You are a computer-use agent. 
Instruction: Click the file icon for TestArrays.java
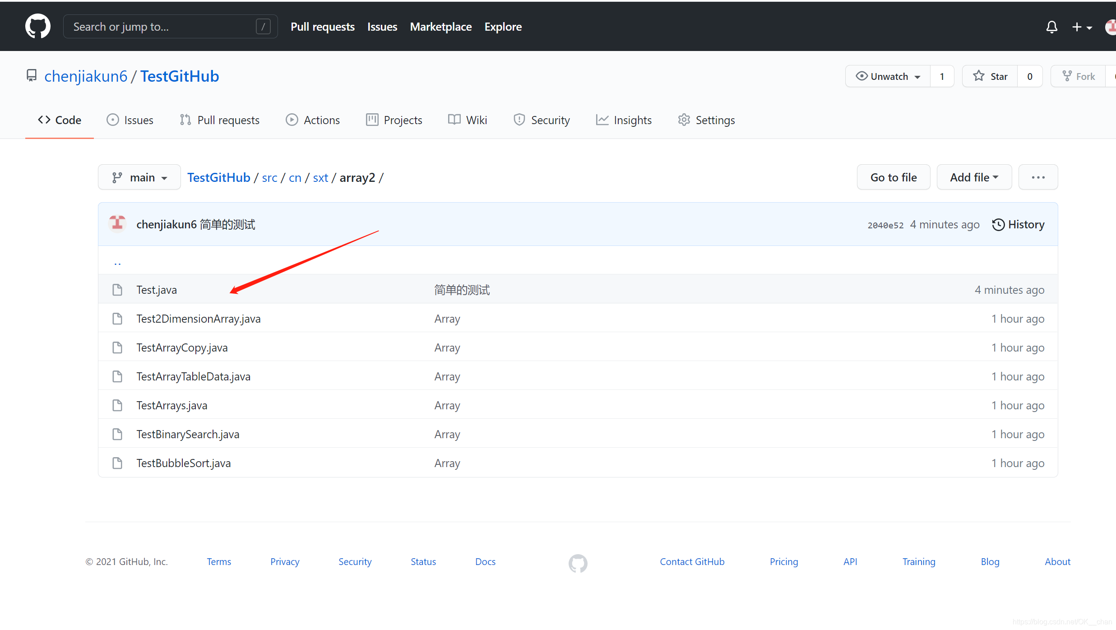pos(117,405)
